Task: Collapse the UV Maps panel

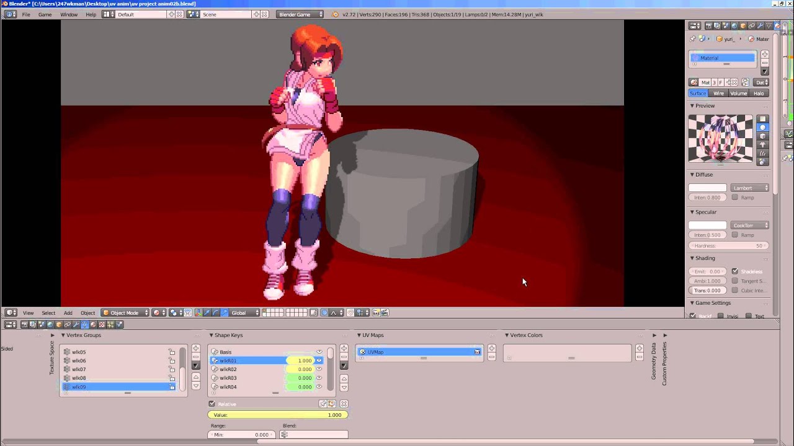Action: (x=359, y=335)
